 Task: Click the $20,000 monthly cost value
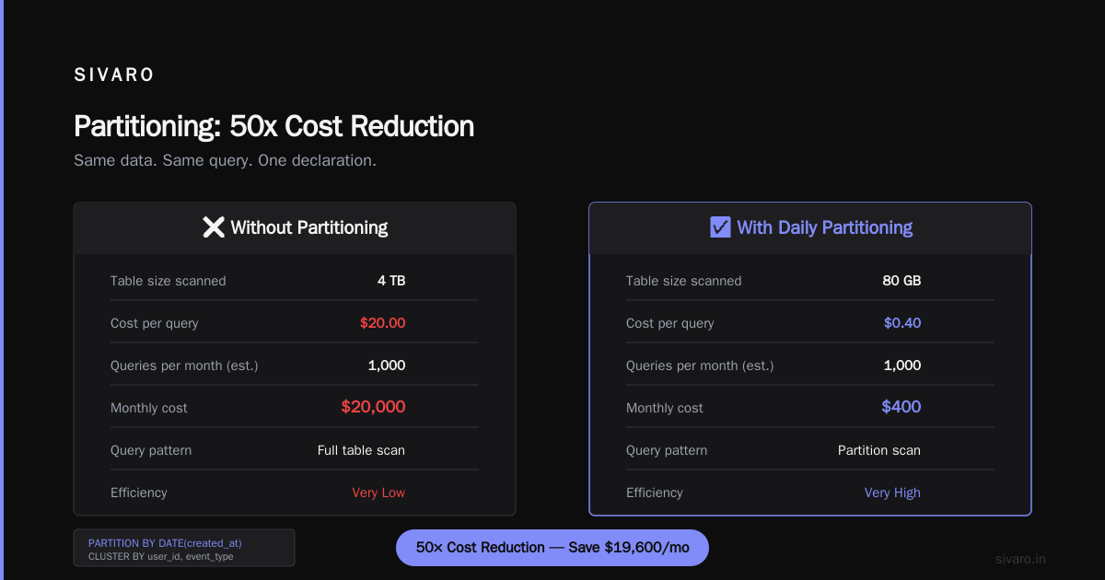[x=373, y=407]
